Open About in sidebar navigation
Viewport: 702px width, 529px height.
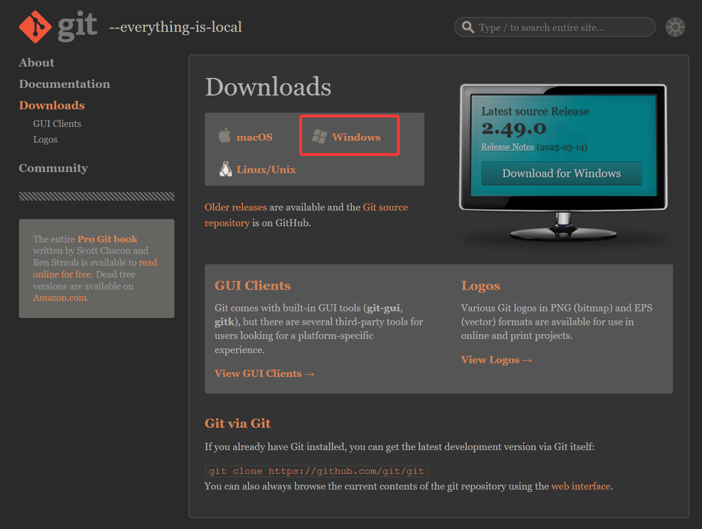[37, 63]
